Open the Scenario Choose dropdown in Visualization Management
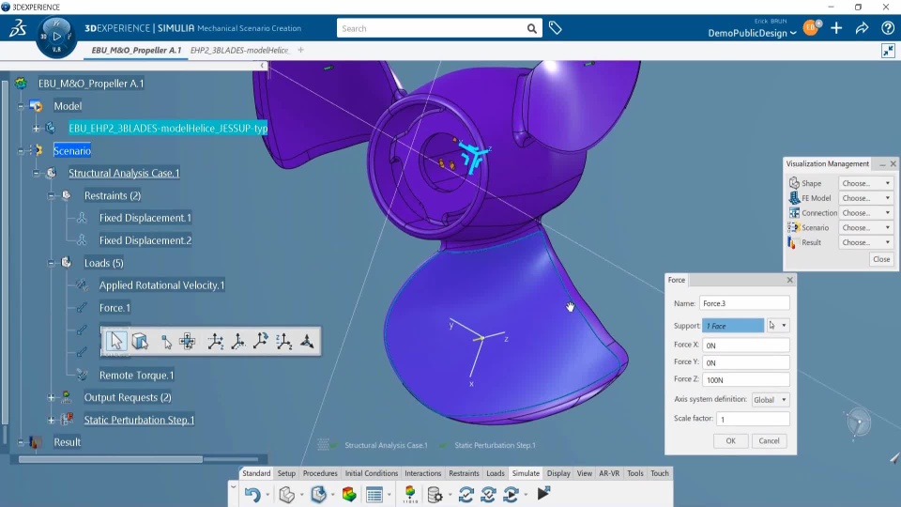 [866, 227]
